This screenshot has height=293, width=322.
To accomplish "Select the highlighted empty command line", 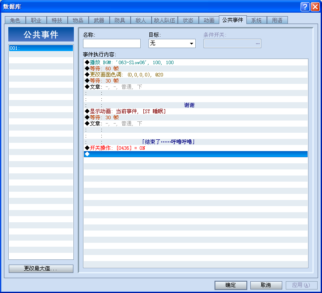I will pos(196,154).
